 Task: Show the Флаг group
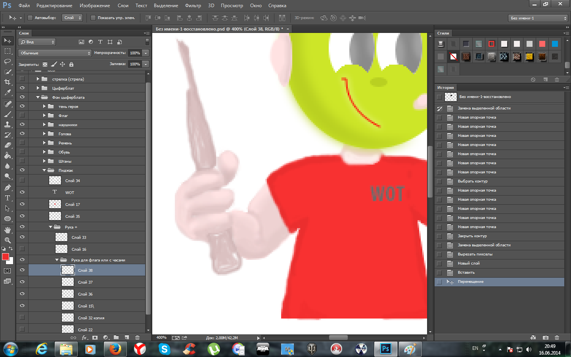[22, 115]
